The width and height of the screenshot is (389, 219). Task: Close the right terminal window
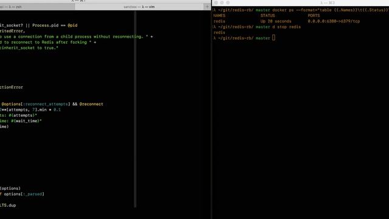tap(216, 2)
